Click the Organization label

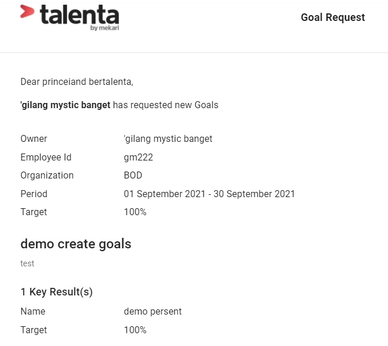pos(47,176)
